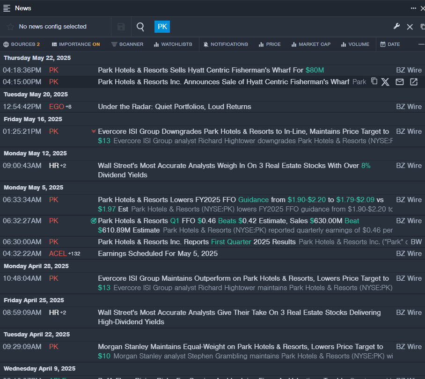Click the search magnifier icon
The width and height of the screenshot is (425, 379).
click(140, 27)
